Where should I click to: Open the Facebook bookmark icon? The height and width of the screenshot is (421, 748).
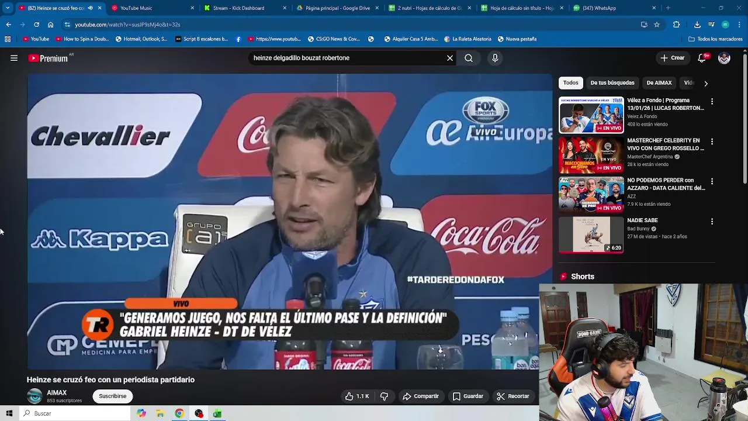tap(238, 39)
